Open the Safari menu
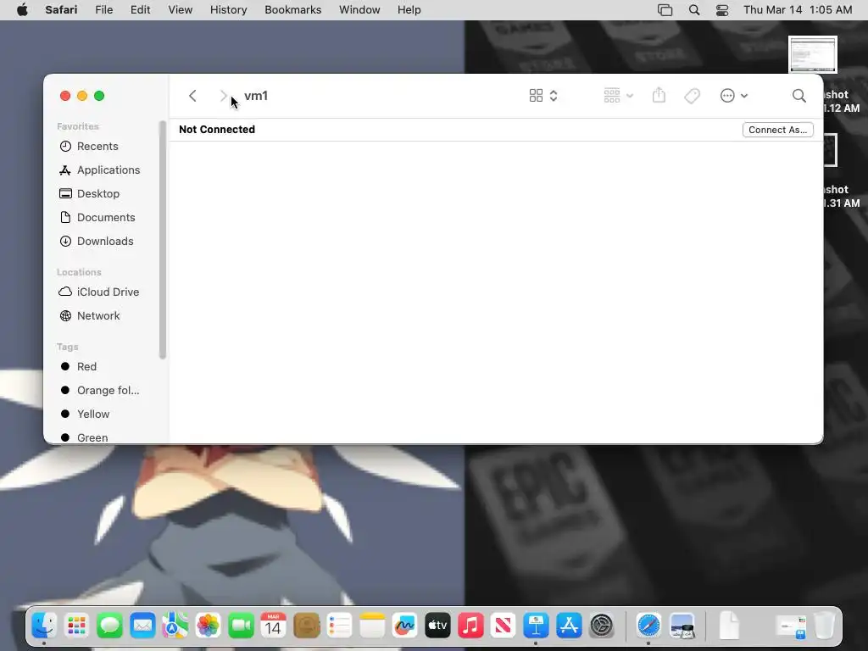The height and width of the screenshot is (651, 868). [61, 10]
